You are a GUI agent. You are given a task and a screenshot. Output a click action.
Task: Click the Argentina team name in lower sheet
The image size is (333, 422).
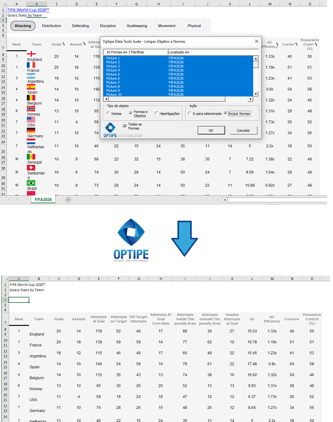[x=38, y=356]
